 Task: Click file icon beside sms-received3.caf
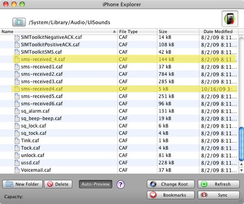click(17, 82)
